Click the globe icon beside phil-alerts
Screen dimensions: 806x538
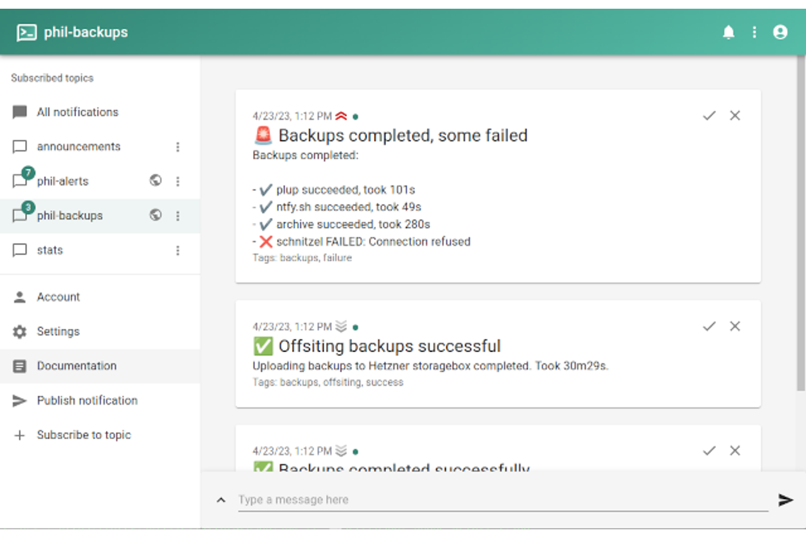click(155, 180)
